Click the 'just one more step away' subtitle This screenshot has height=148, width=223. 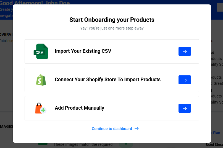point(112,28)
